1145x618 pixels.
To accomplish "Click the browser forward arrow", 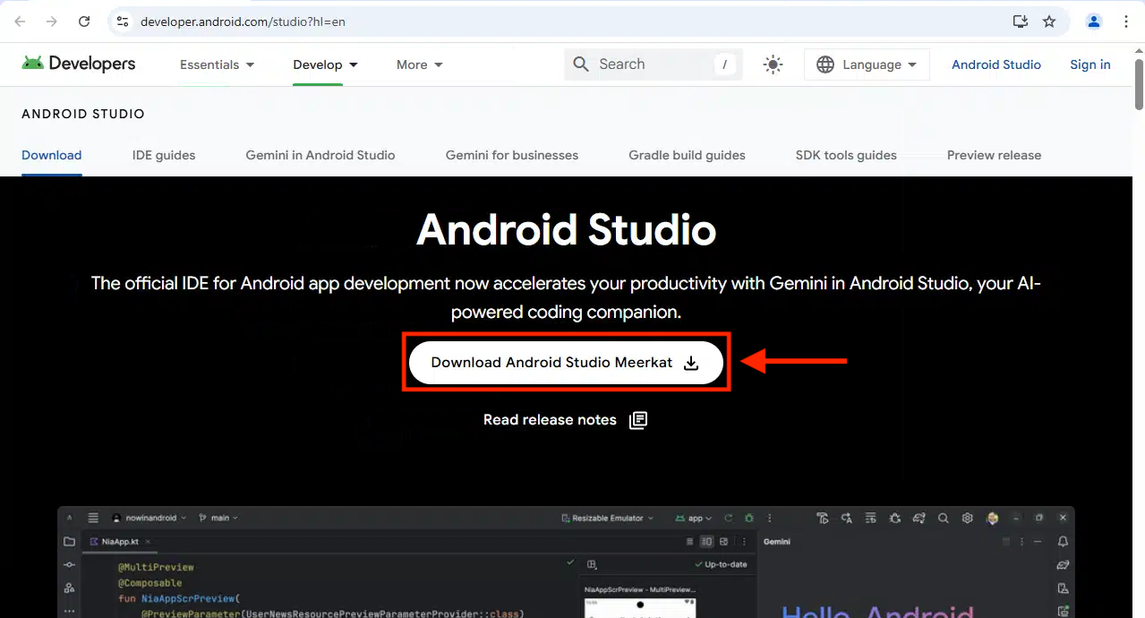I will (x=52, y=21).
